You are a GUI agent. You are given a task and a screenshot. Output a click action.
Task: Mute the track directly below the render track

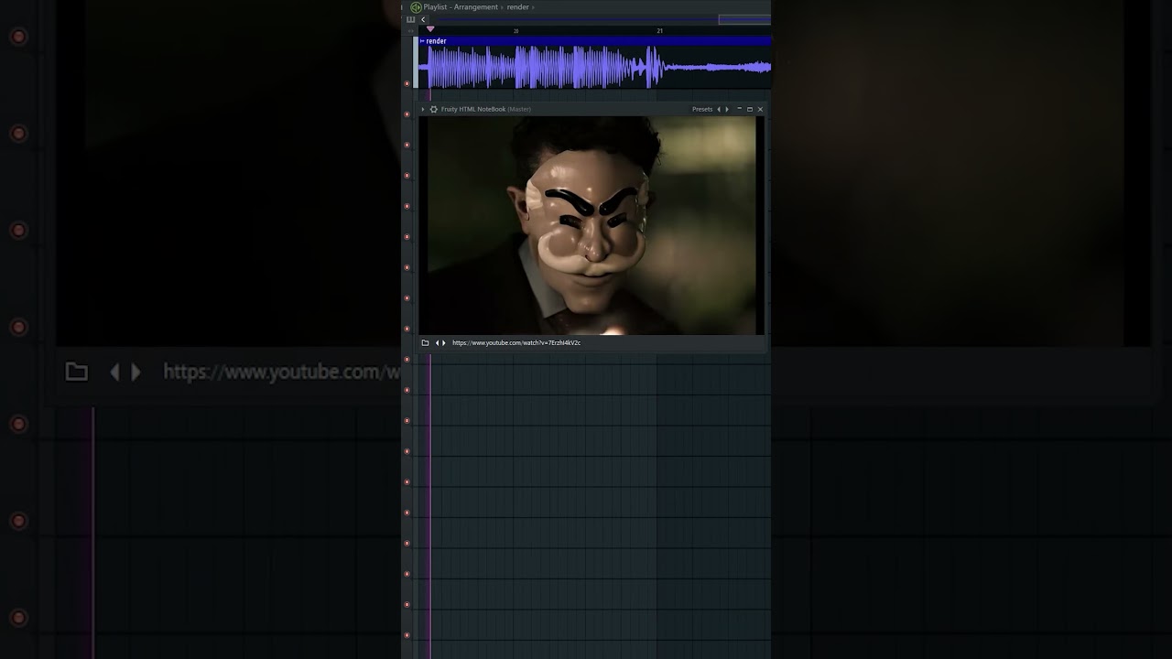coord(407,113)
